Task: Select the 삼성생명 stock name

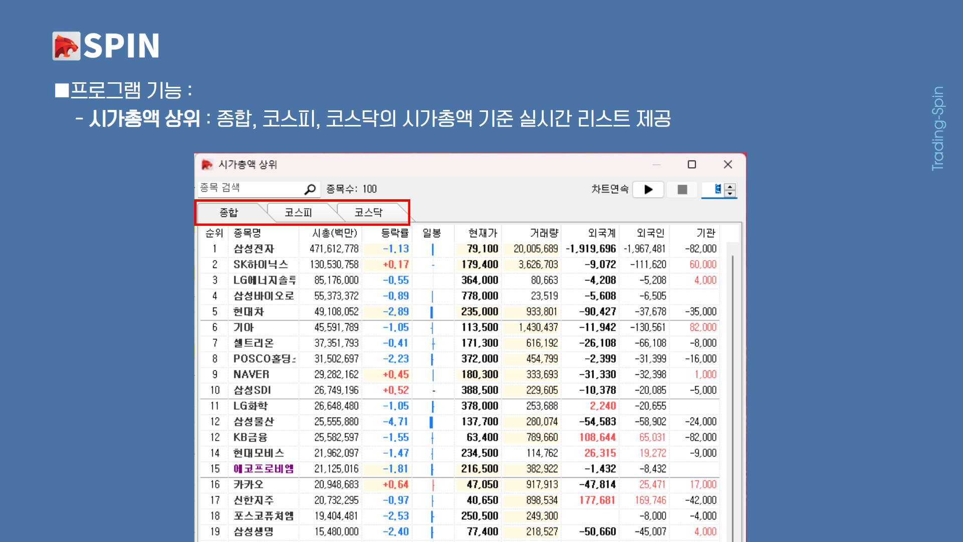Action: tap(254, 532)
